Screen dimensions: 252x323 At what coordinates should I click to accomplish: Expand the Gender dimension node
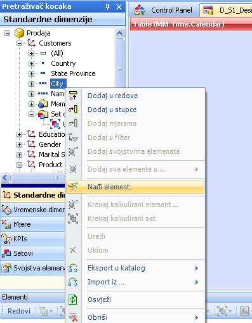(x=19, y=144)
